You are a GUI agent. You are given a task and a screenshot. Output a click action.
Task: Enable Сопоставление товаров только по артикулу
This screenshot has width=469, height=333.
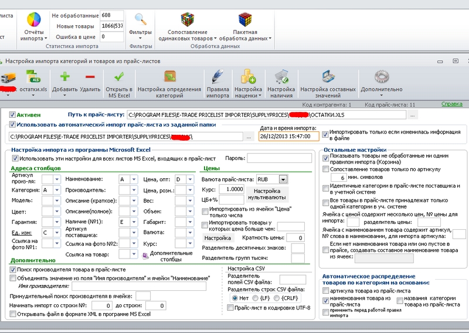(x=326, y=169)
